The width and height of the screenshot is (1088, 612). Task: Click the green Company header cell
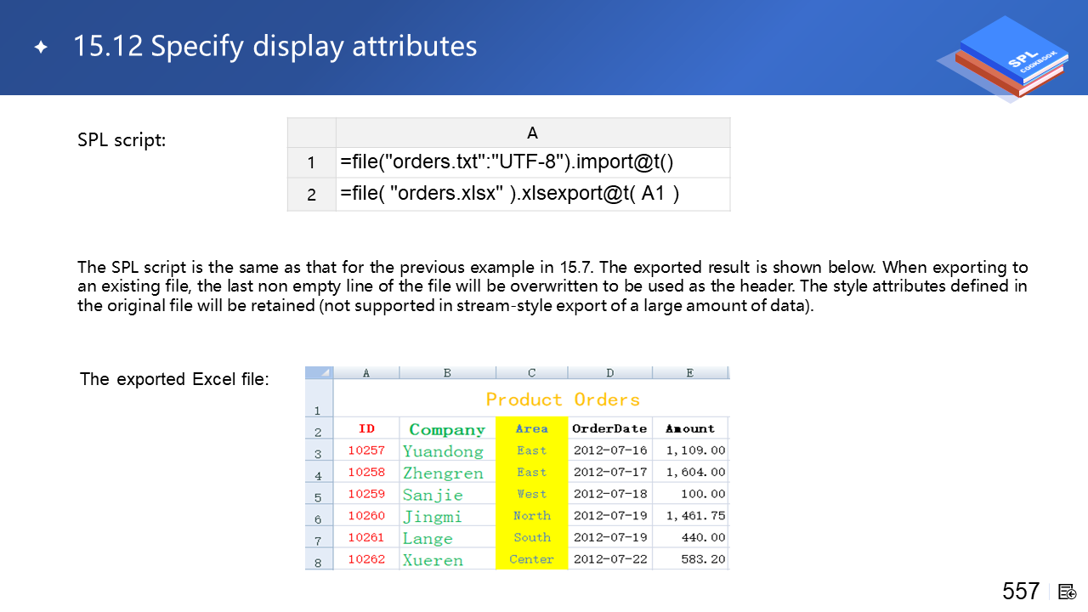point(447,429)
